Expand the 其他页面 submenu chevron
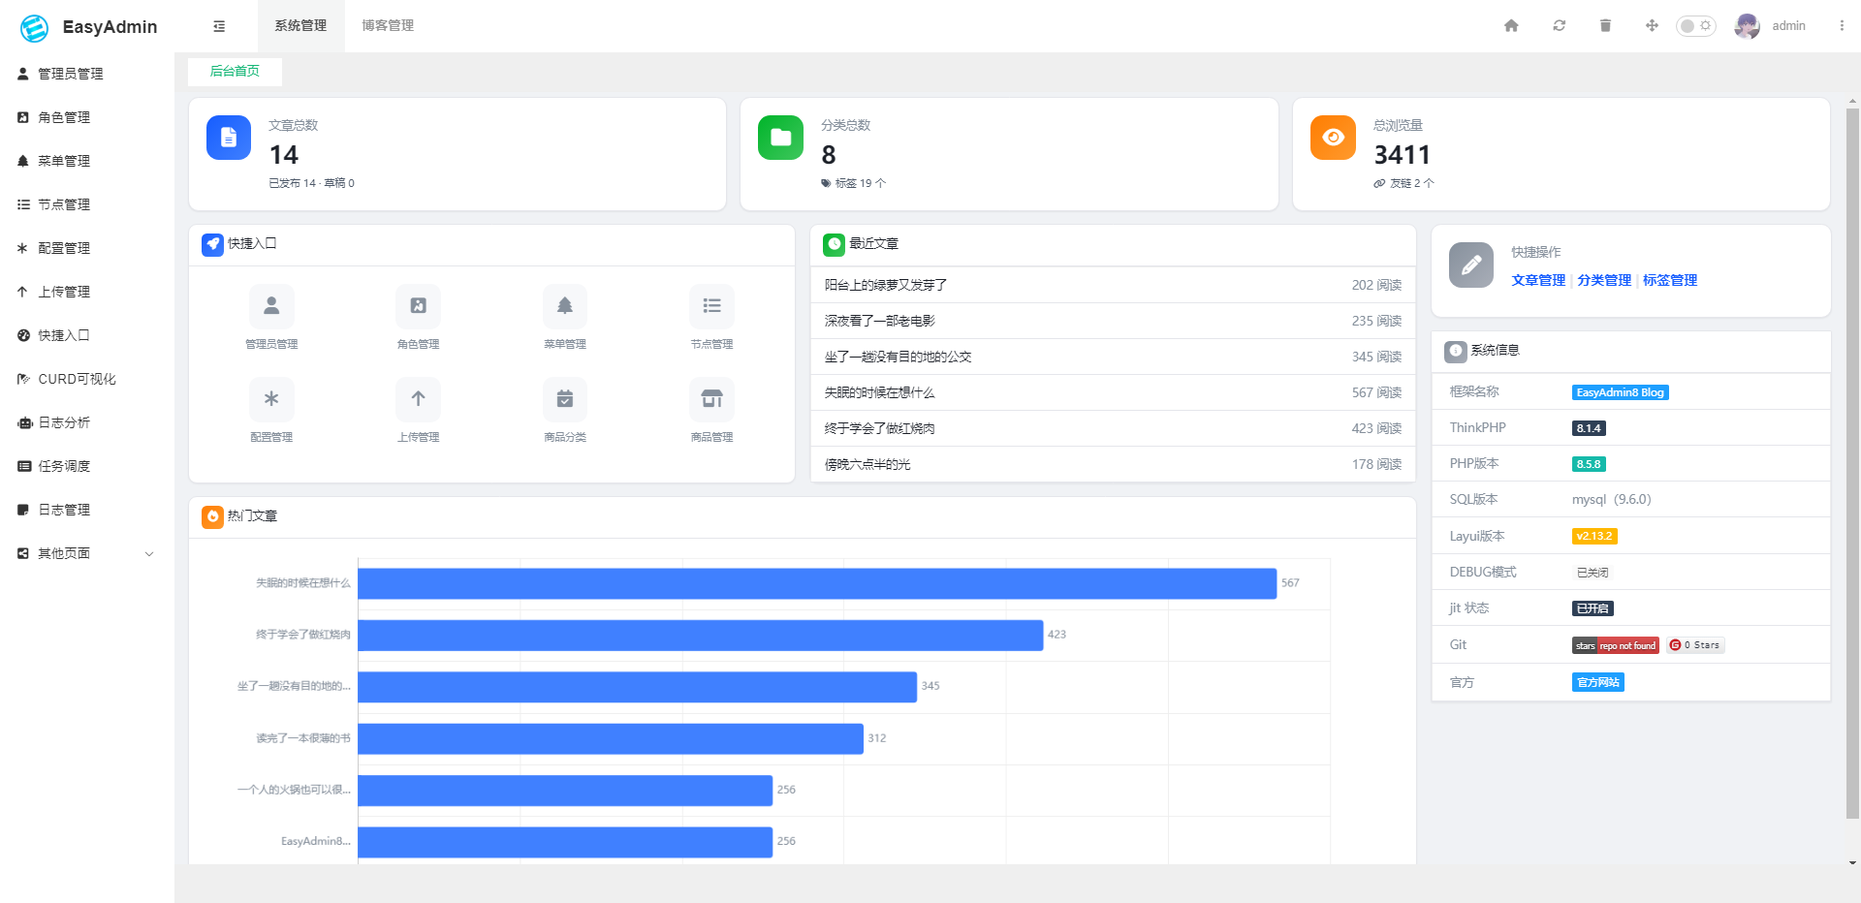 click(x=149, y=554)
